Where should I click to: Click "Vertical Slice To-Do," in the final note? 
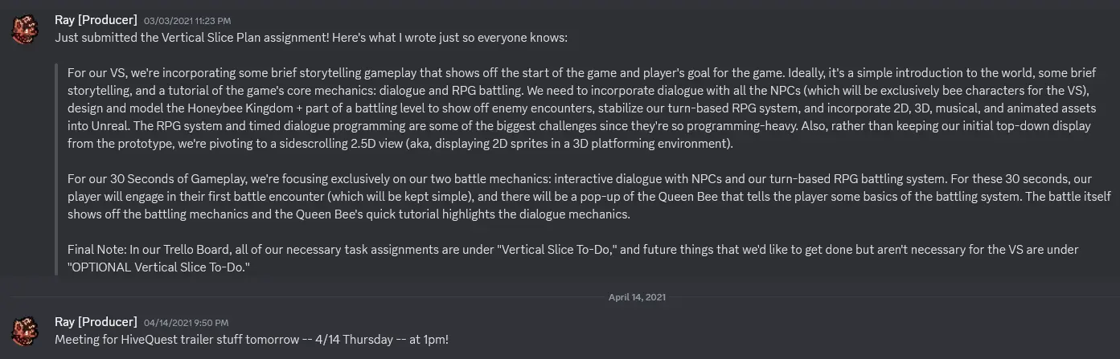click(x=556, y=250)
